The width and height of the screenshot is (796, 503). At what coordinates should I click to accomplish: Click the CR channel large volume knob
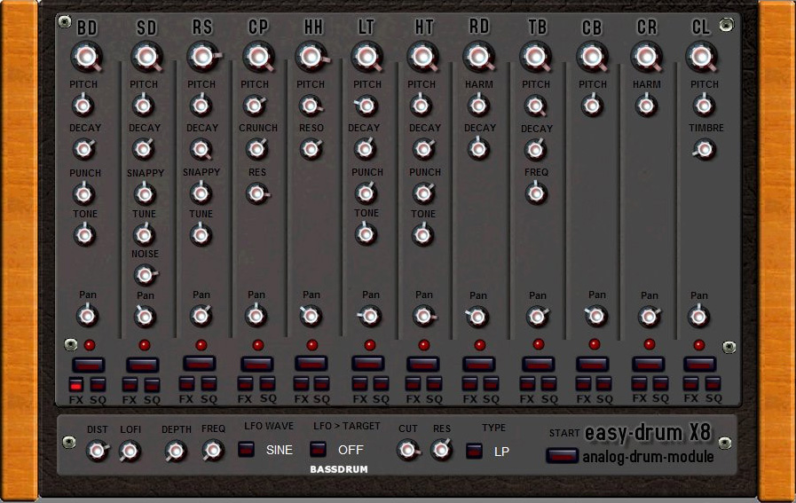point(646,57)
